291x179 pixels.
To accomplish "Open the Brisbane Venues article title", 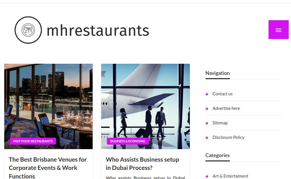I will [48, 168].
